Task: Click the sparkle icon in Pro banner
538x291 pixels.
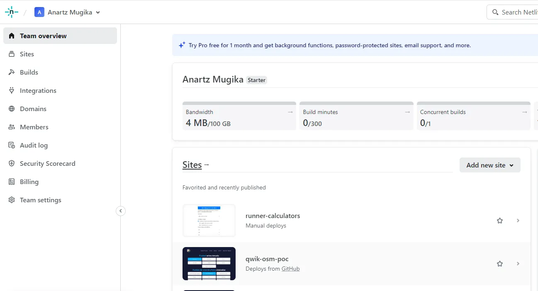Action: 182,45
